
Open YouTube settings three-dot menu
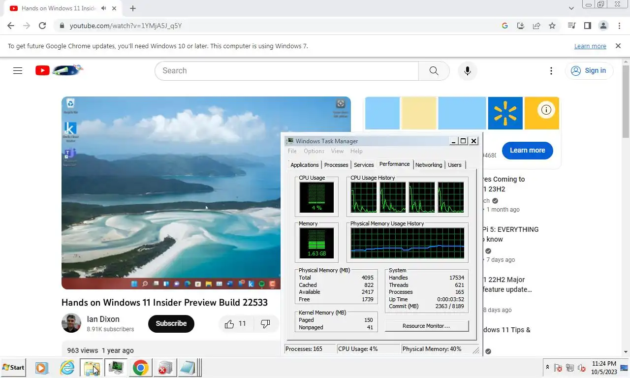[551, 71]
